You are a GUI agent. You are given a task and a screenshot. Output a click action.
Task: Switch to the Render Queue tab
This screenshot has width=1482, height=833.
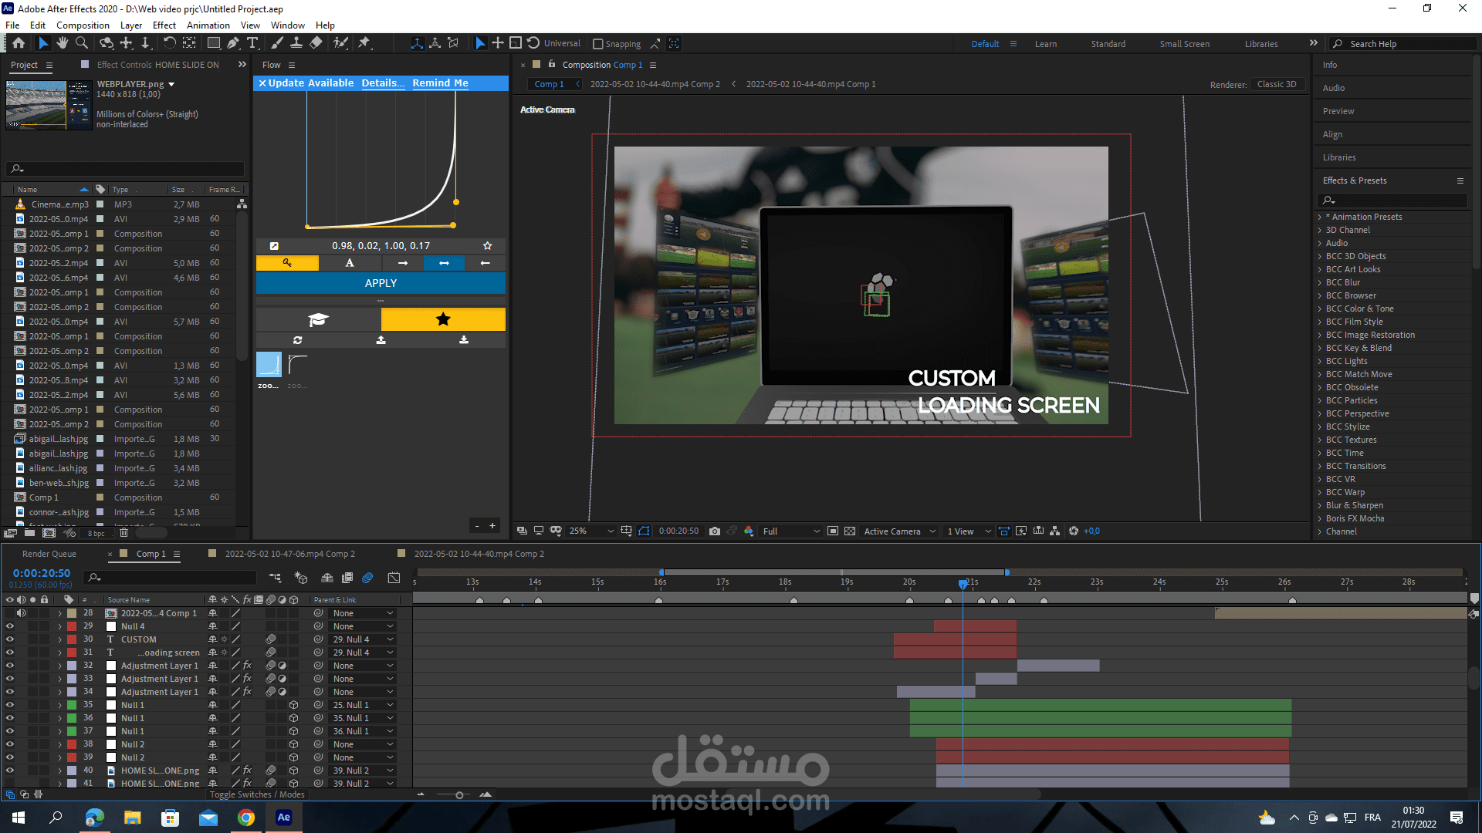(x=49, y=554)
